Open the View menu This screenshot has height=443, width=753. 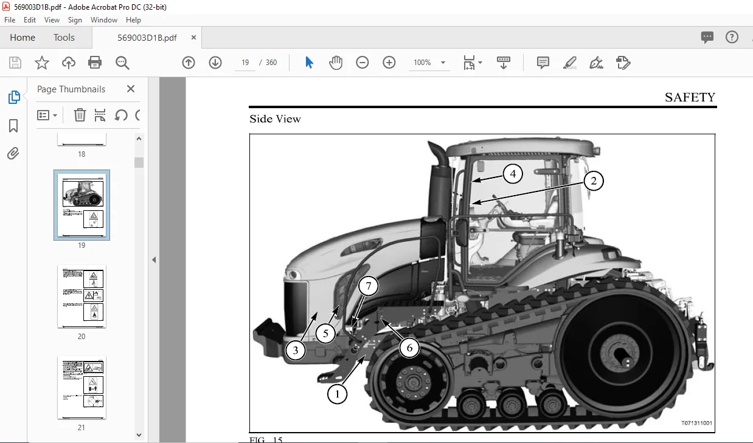[52, 20]
